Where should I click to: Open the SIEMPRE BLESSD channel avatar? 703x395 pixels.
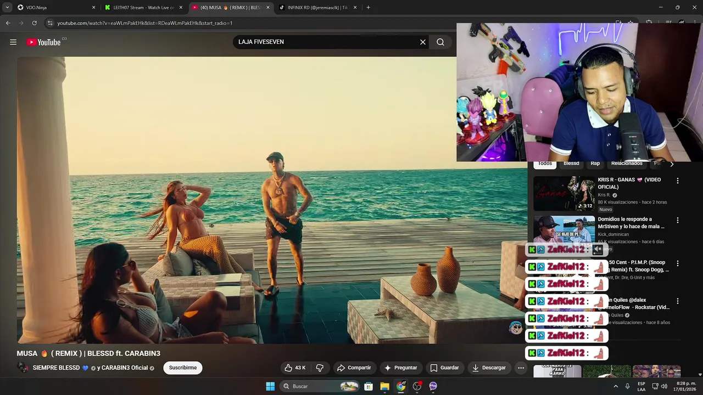[23, 368]
